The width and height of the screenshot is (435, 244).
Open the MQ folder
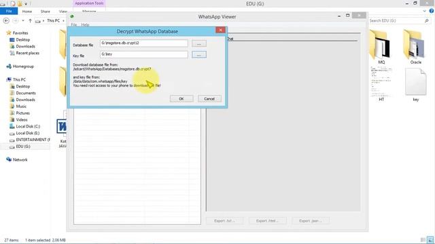click(x=381, y=47)
